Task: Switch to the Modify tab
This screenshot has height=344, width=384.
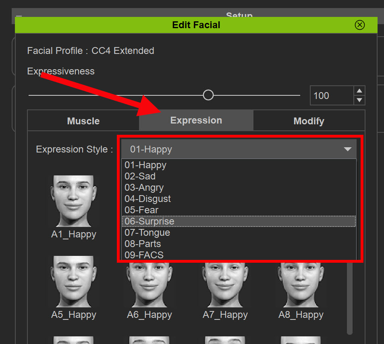Action: (x=309, y=121)
